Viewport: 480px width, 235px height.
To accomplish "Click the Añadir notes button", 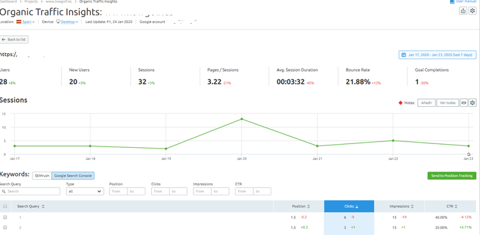I will pos(426,103).
